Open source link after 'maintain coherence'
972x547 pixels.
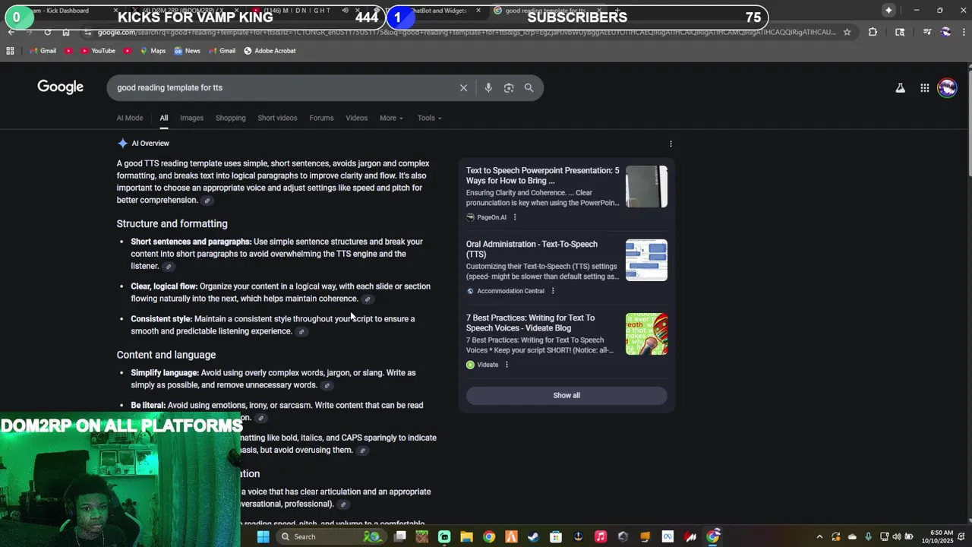click(x=368, y=299)
